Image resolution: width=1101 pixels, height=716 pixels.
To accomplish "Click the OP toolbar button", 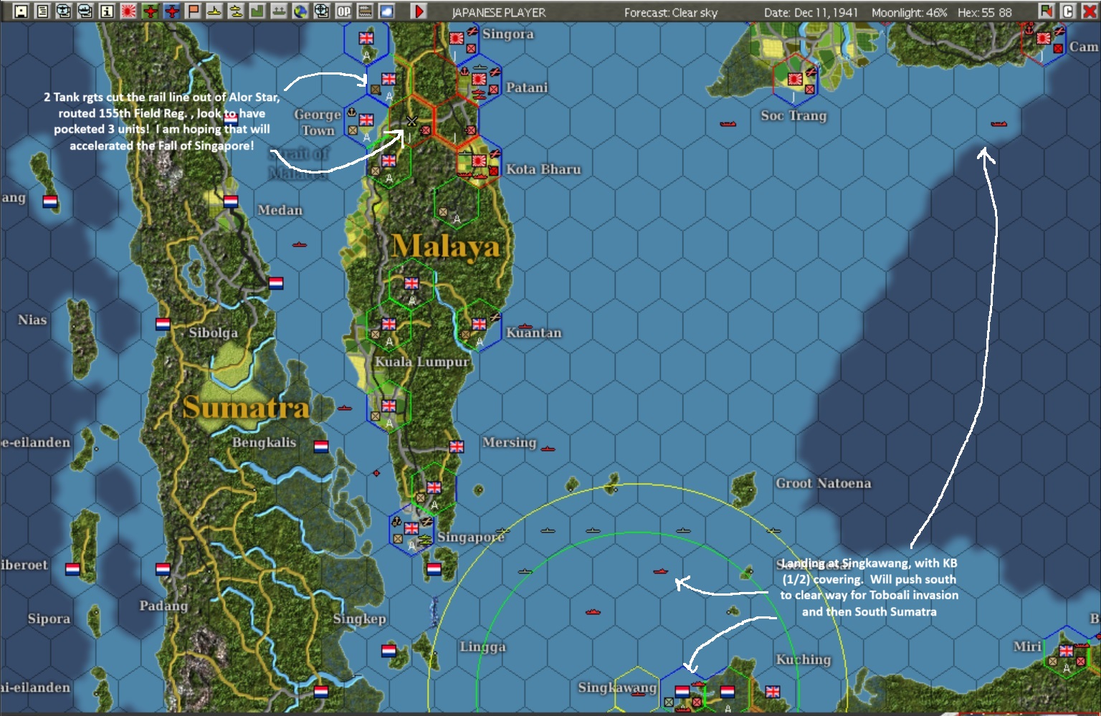I will pos(343,11).
